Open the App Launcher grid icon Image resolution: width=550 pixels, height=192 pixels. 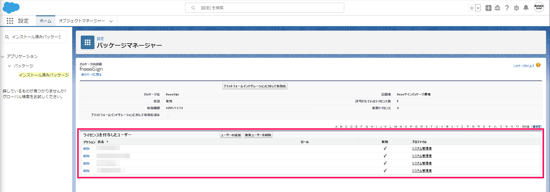pyautogui.click(x=10, y=21)
